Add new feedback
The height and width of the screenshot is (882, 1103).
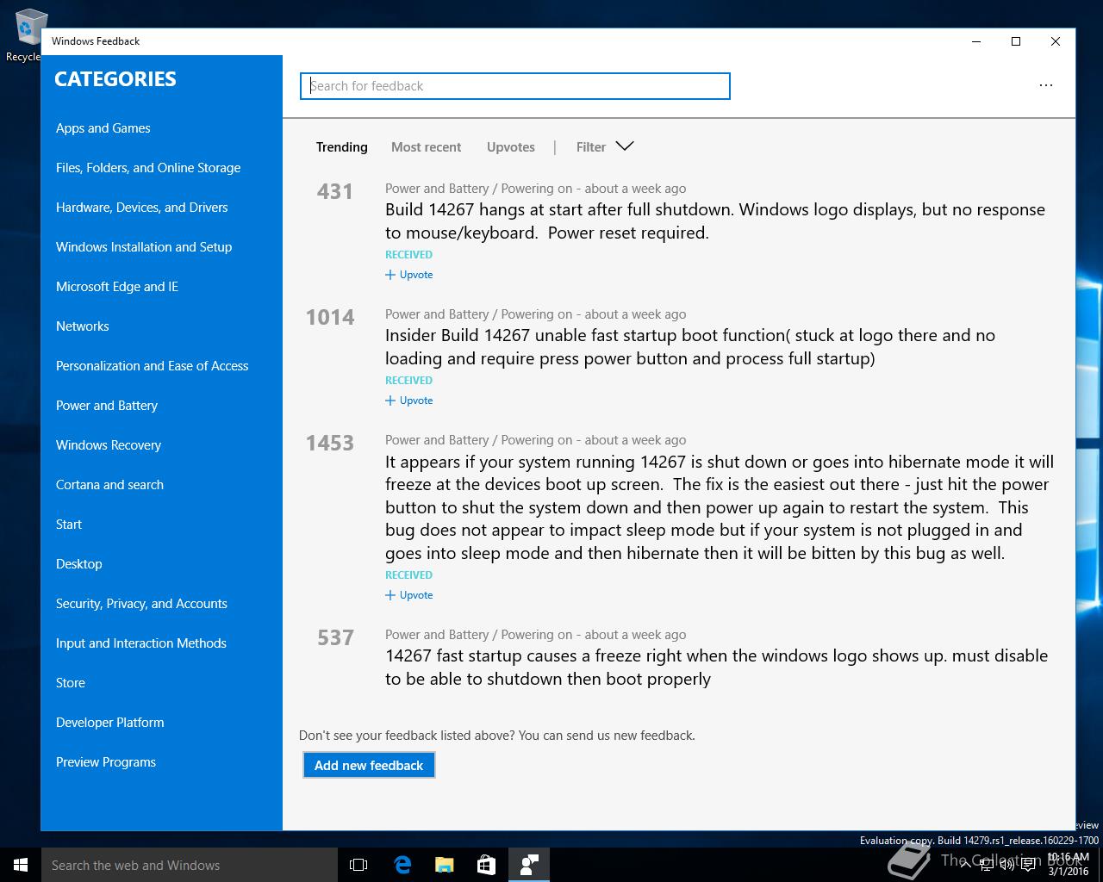coord(369,765)
